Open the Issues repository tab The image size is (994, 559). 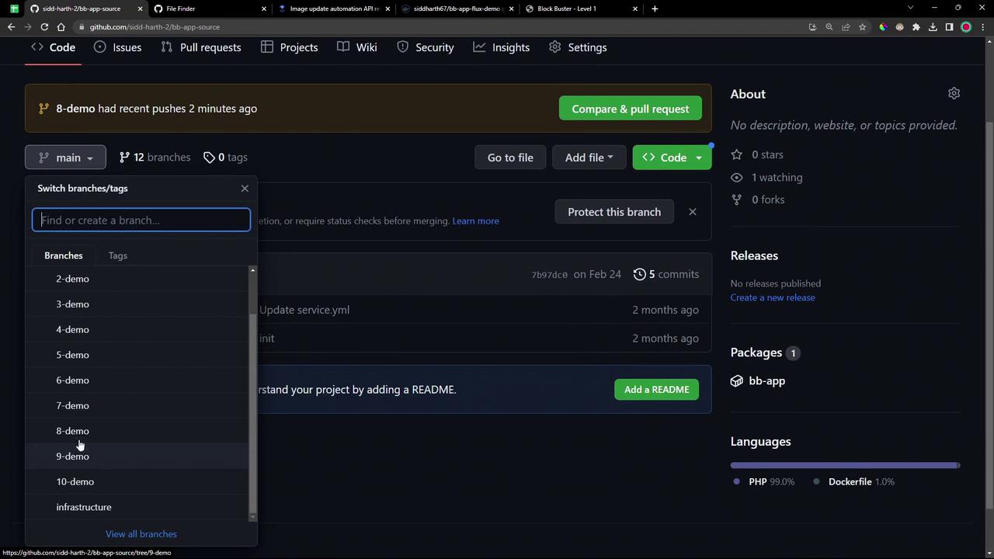pos(117,47)
